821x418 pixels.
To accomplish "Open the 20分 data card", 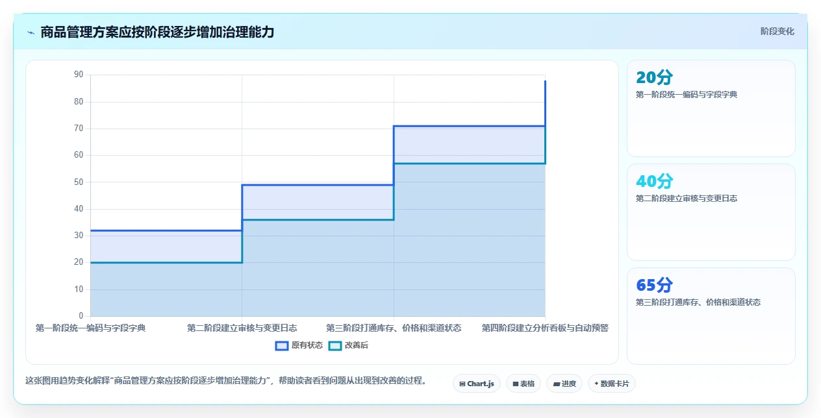I will tap(711, 108).
